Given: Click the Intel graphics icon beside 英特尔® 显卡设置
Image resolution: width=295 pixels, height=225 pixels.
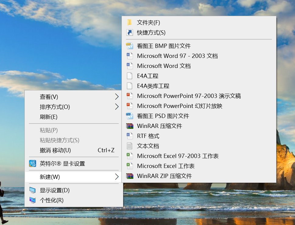Looking at the screenshot, I should coord(33,163).
